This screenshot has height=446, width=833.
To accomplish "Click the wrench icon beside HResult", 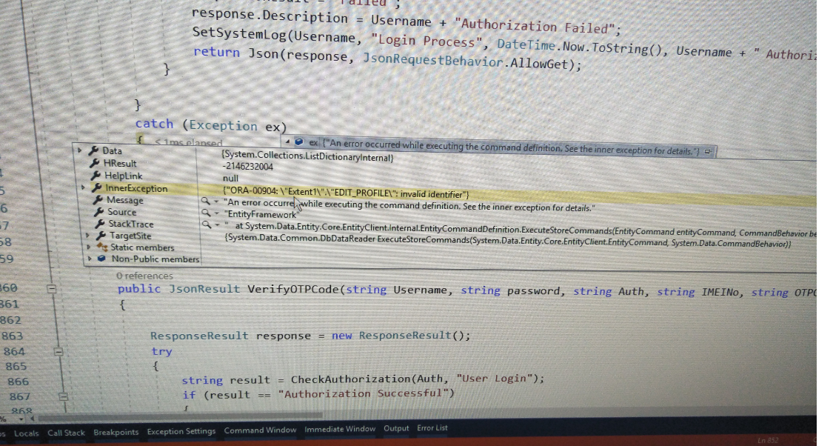I will (95, 163).
